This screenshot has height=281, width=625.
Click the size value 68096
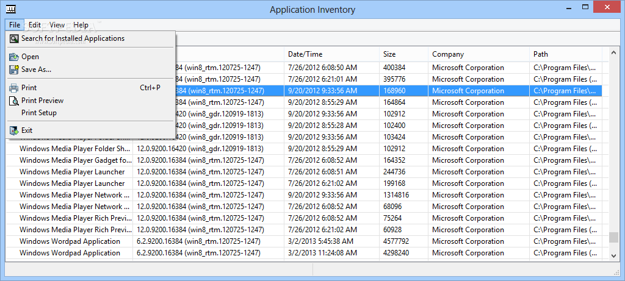point(392,207)
